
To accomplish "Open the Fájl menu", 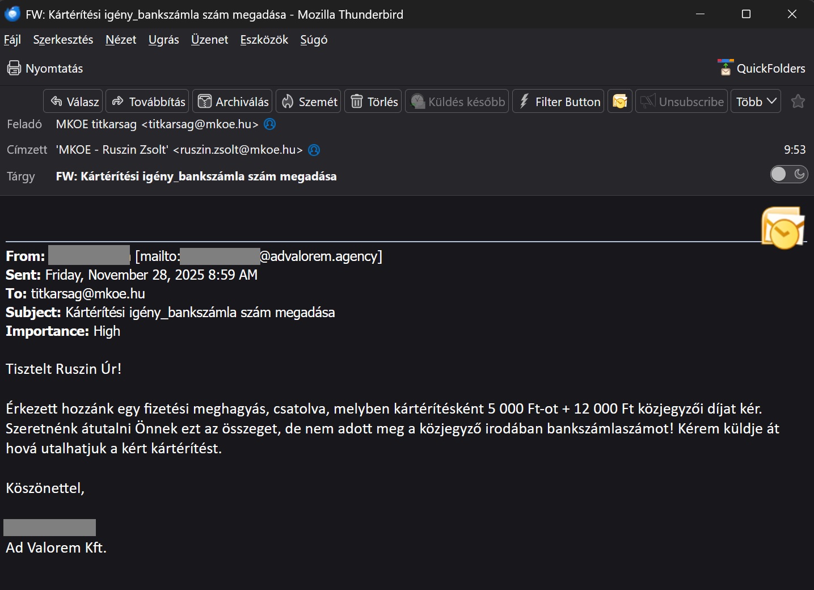I will click(x=12, y=40).
